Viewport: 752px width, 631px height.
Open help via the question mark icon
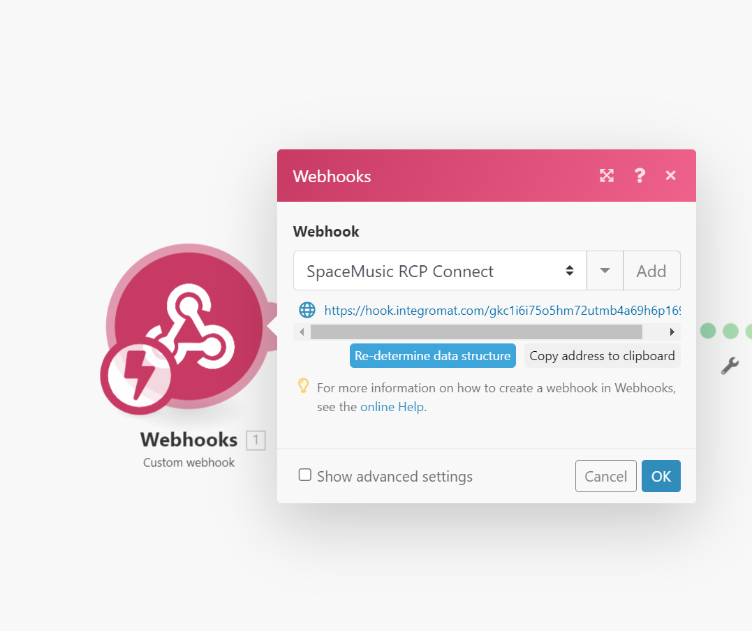[640, 175]
